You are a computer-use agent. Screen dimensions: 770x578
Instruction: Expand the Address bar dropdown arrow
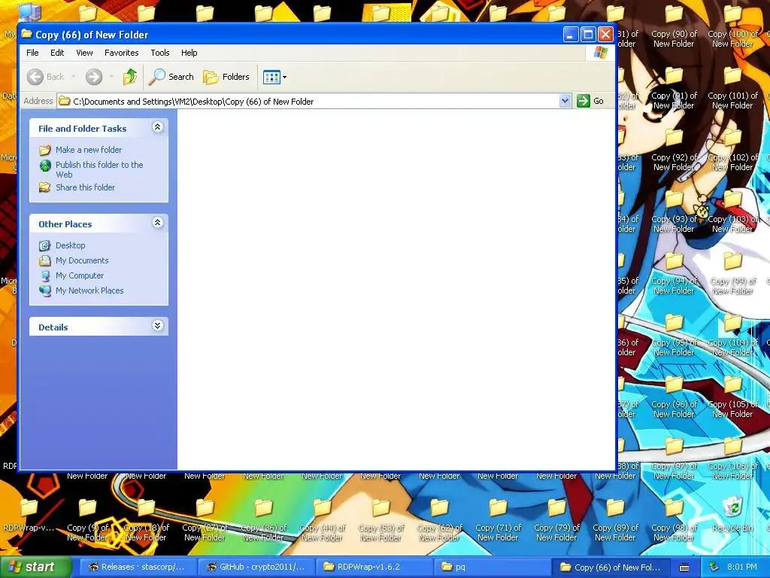point(565,102)
